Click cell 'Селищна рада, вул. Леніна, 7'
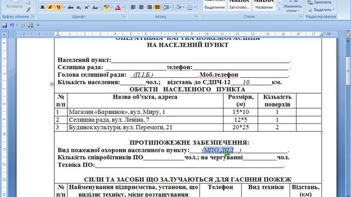 (145, 120)
